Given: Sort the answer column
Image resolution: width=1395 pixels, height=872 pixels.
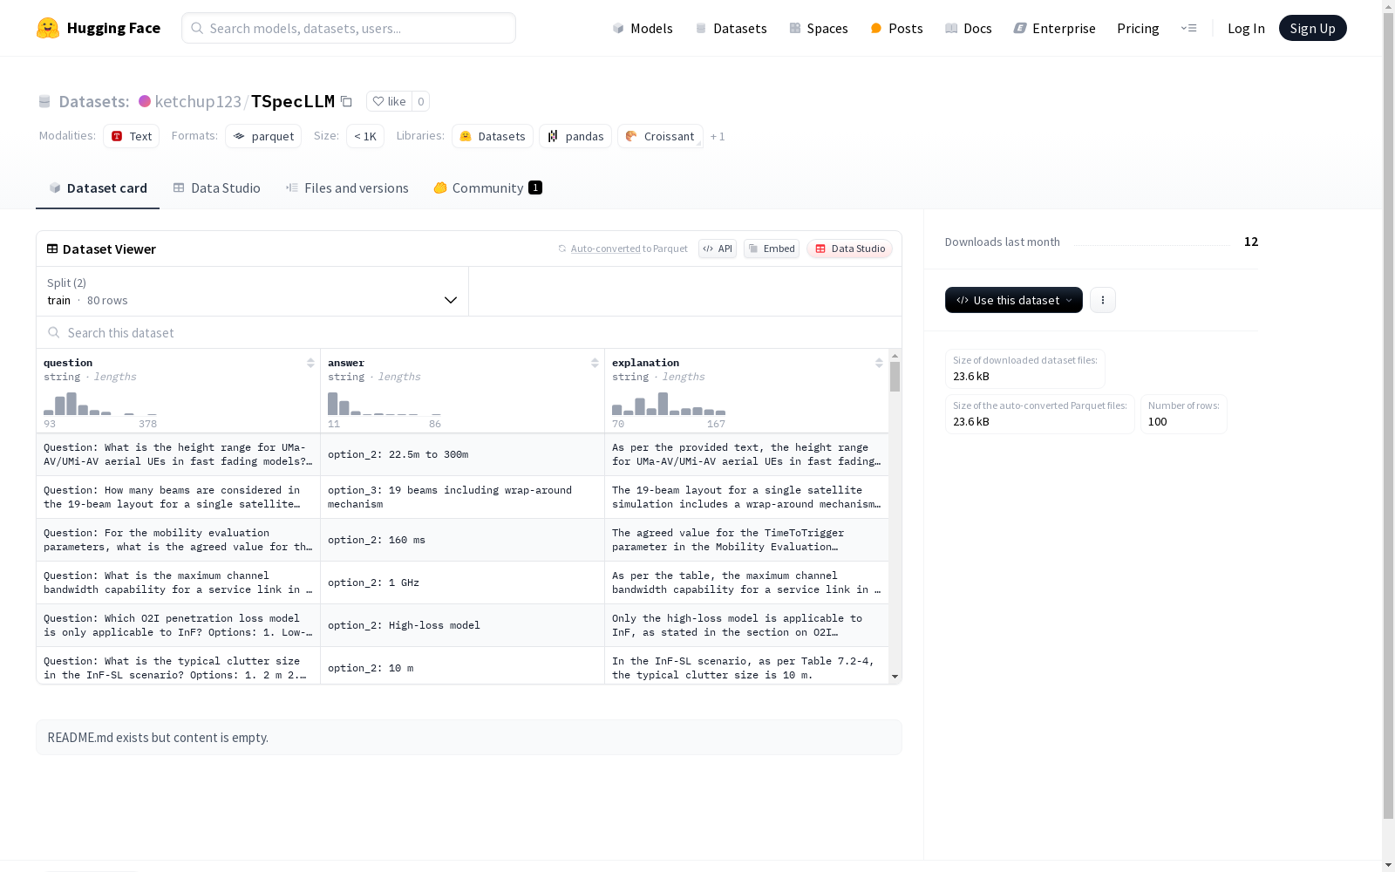Looking at the screenshot, I should [595, 363].
